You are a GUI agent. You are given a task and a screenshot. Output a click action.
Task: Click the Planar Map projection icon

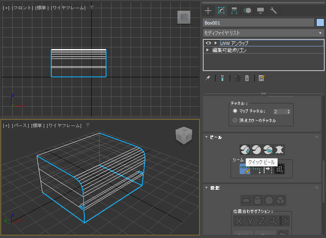246,200
